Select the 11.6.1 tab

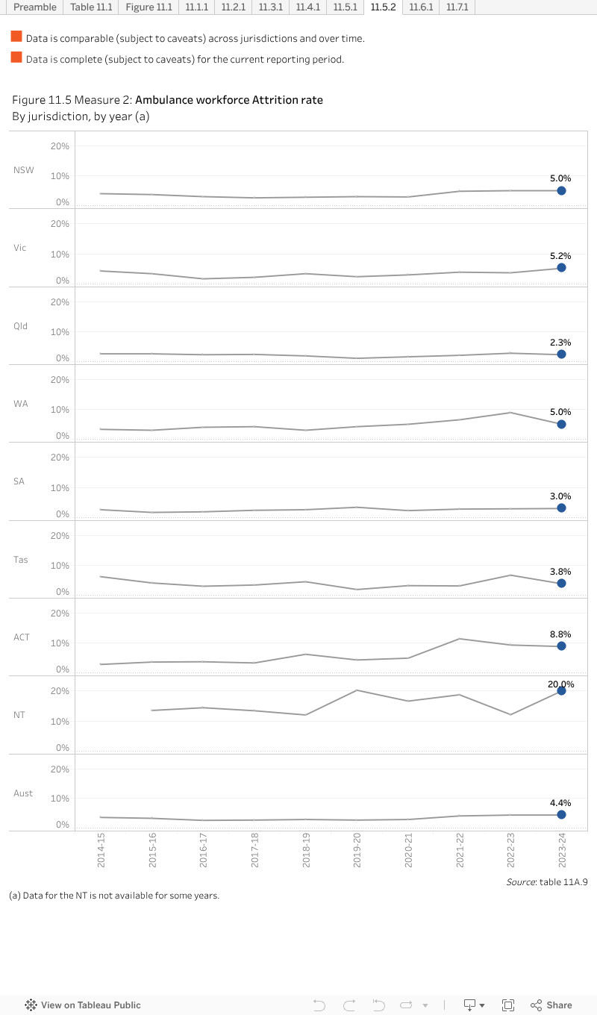pyautogui.click(x=421, y=7)
